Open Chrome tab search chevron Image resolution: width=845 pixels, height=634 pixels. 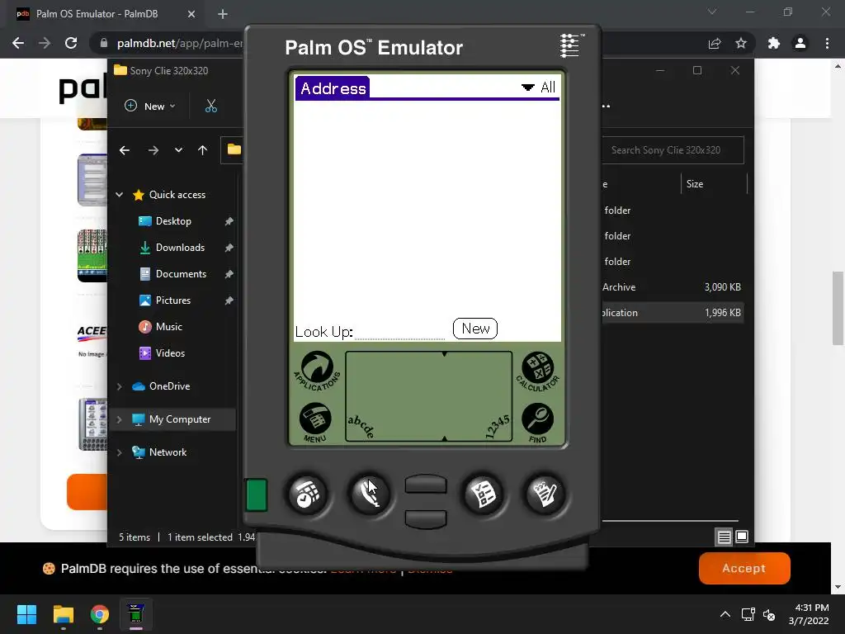click(712, 12)
